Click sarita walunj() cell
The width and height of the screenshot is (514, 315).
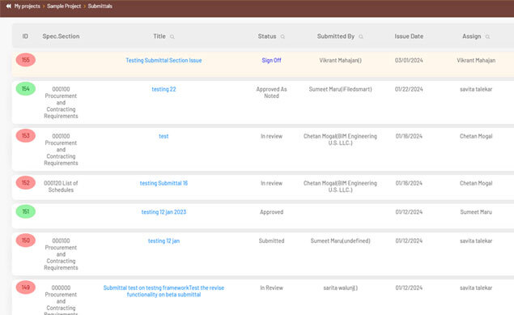[x=340, y=287]
